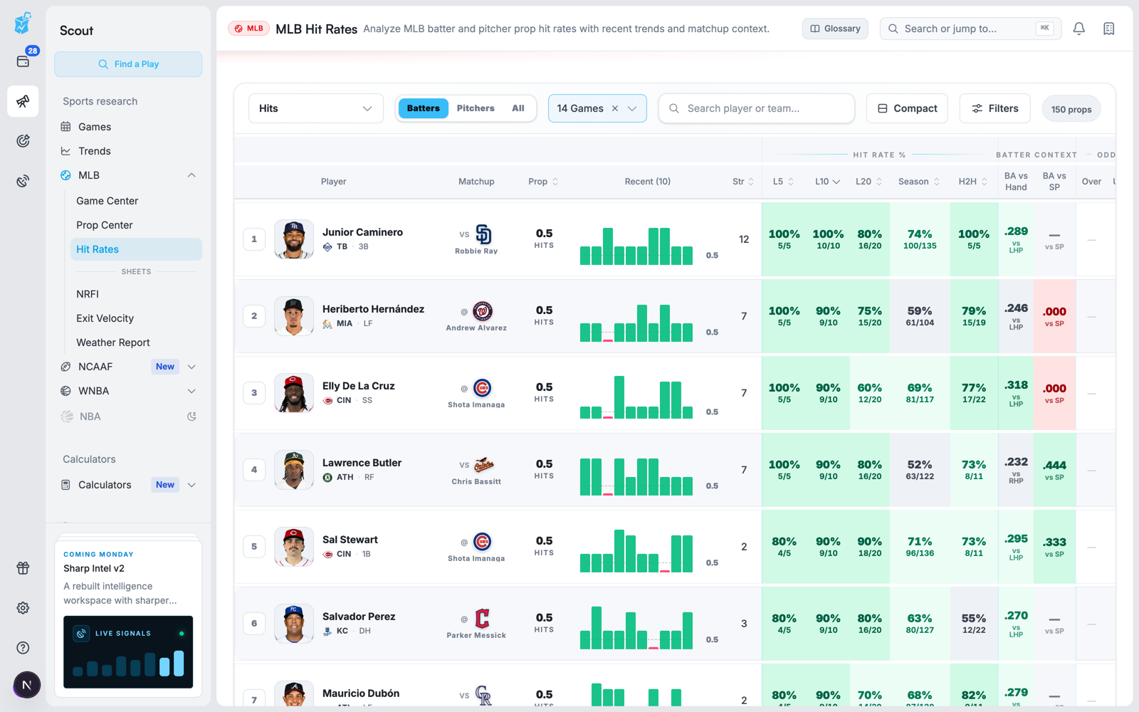
Task: Click the San Diego Padres matchup logo
Action: point(483,234)
